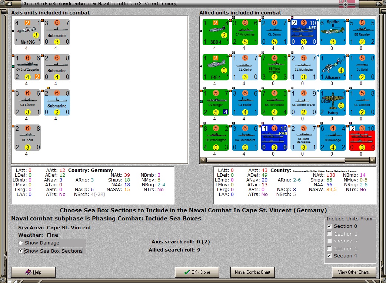This screenshot has width=386, height=283.
Task: Select the CA Lützow cruiser unit
Action: pyautogui.click(x=27, y=103)
